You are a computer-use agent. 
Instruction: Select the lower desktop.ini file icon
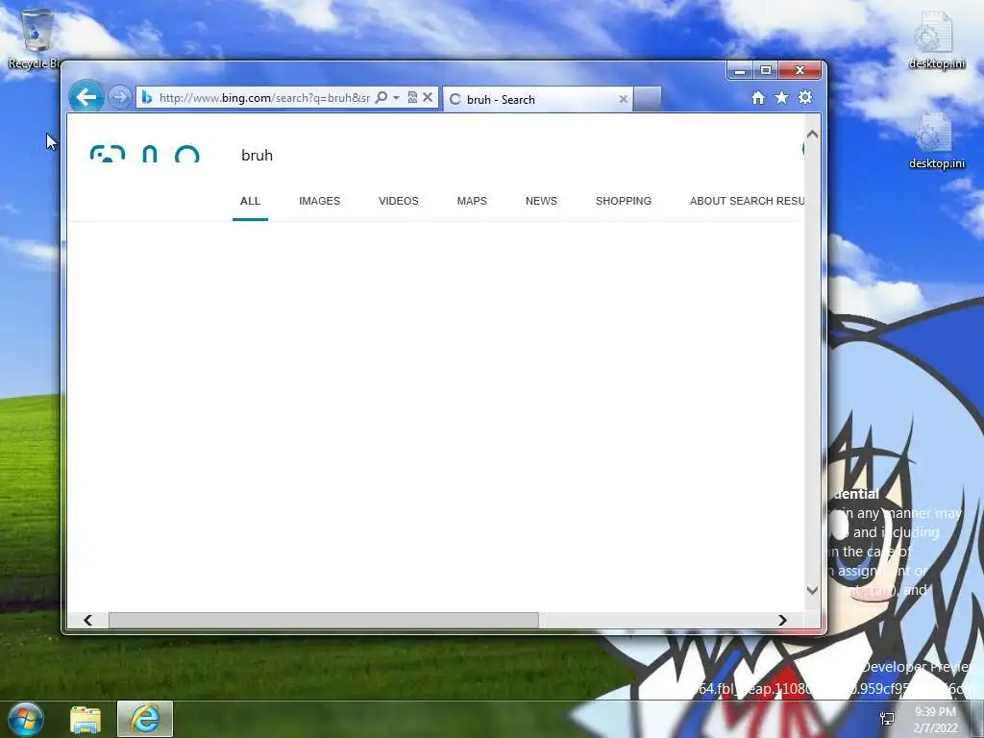point(936,140)
